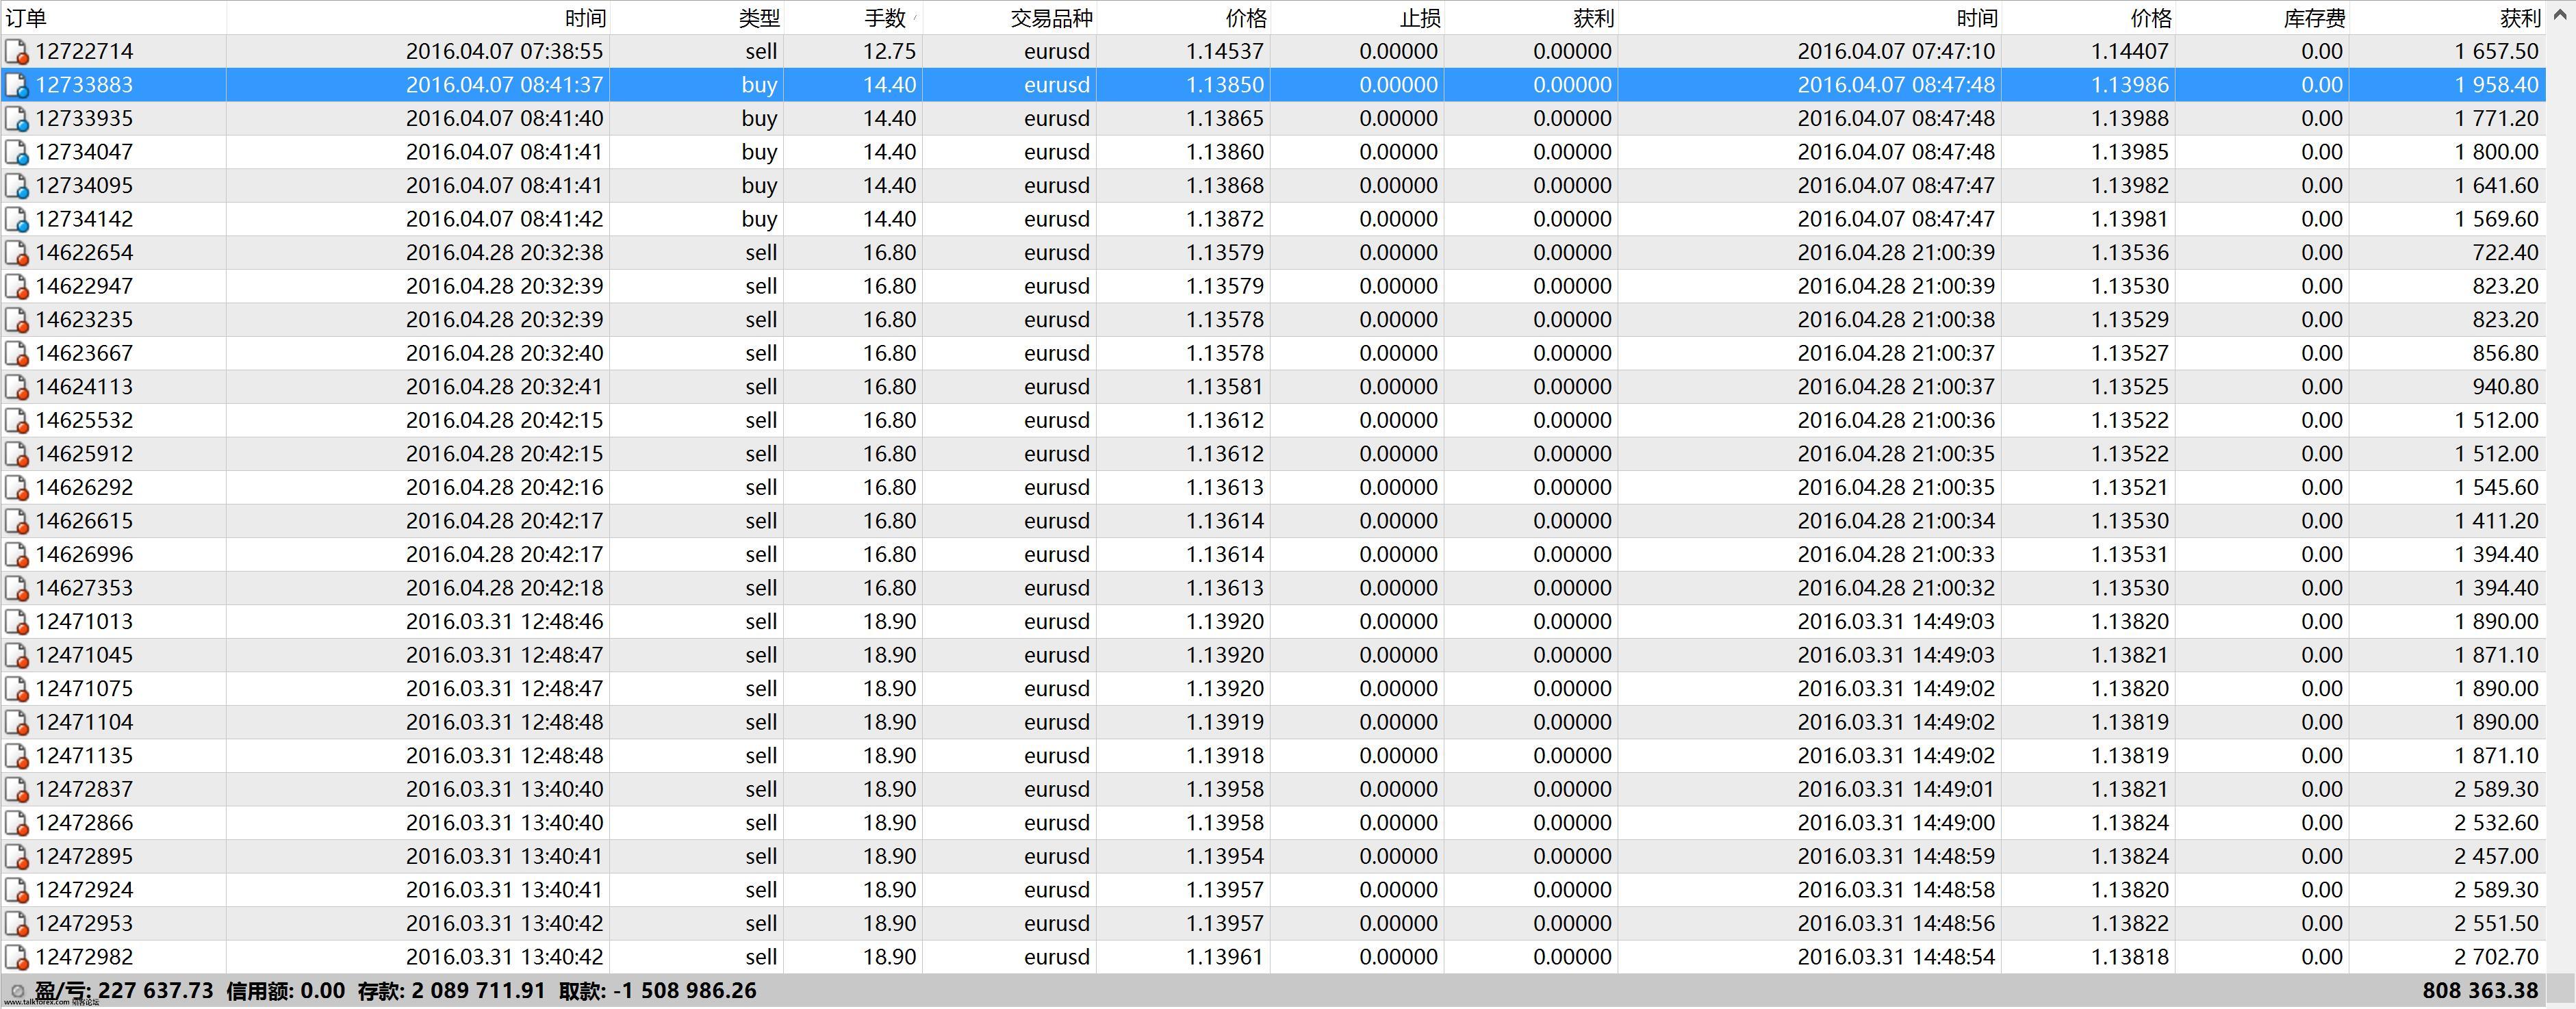
Task: Click the sell order icon for 12472982
Action: (17, 958)
